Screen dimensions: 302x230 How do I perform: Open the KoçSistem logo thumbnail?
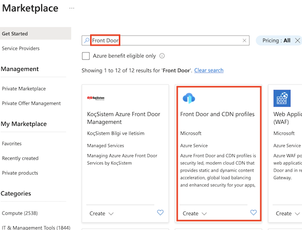click(x=96, y=98)
